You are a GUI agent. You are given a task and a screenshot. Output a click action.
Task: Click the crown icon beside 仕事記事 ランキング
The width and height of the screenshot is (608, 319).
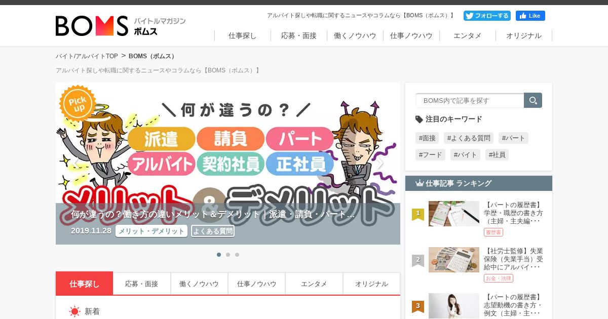tap(420, 183)
